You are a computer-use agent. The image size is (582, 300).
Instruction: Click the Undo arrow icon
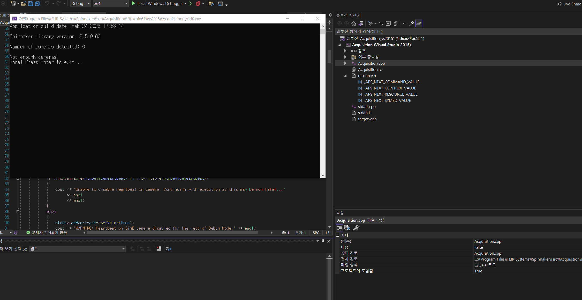pyautogui.click(x=47, y=3)
